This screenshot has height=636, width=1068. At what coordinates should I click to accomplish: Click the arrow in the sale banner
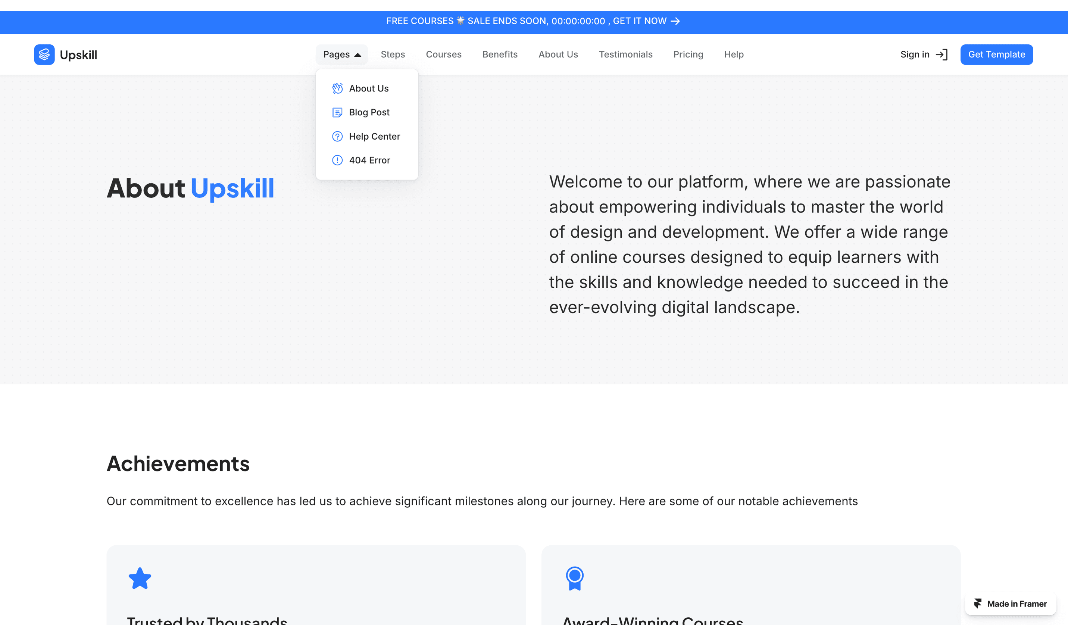click(675, 21)
